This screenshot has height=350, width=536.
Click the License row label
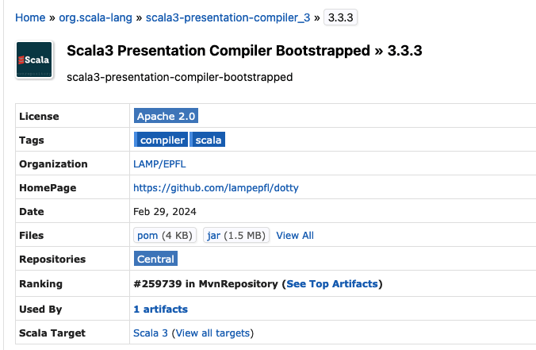(39, 117)
